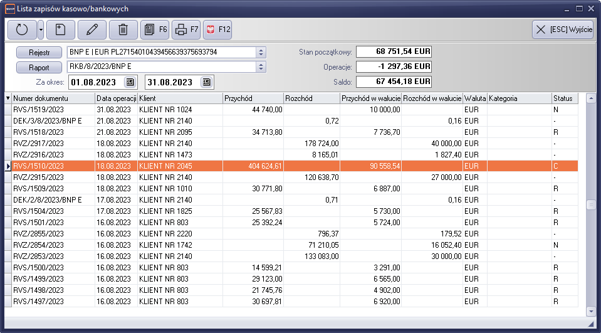Viewport: 601px width, 333px height.
Task: Expand the Rejestr bank account selector
Action: (261, 52)
